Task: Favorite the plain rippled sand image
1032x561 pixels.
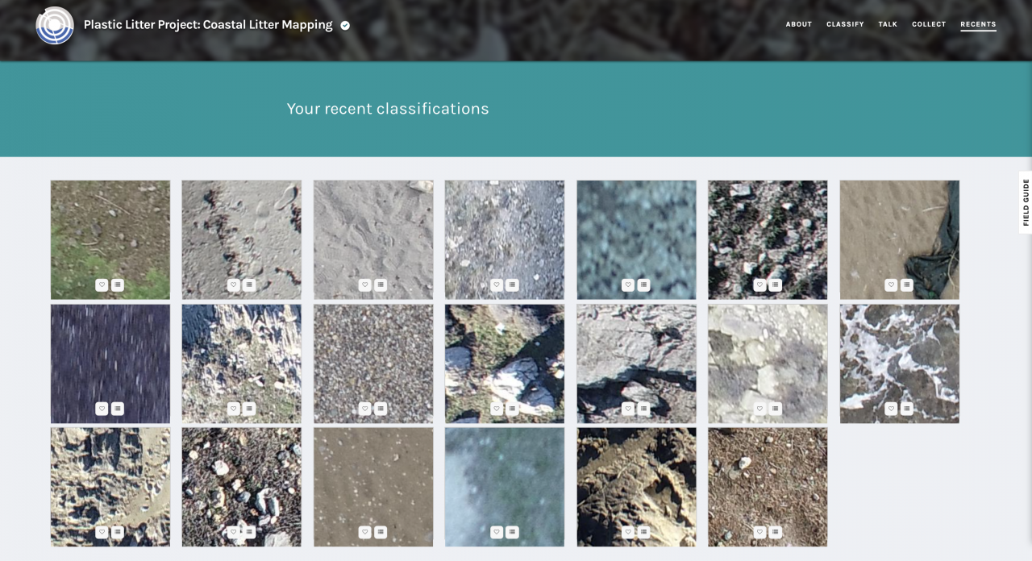Action: click(364, 285)
